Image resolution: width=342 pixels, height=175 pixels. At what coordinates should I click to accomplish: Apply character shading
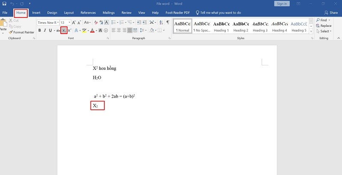[100, 30]
